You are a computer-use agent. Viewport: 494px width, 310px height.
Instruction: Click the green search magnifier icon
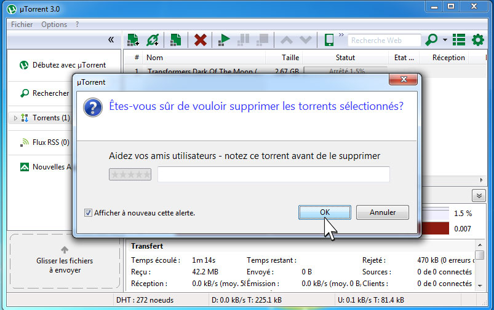[x=431, y=40]
